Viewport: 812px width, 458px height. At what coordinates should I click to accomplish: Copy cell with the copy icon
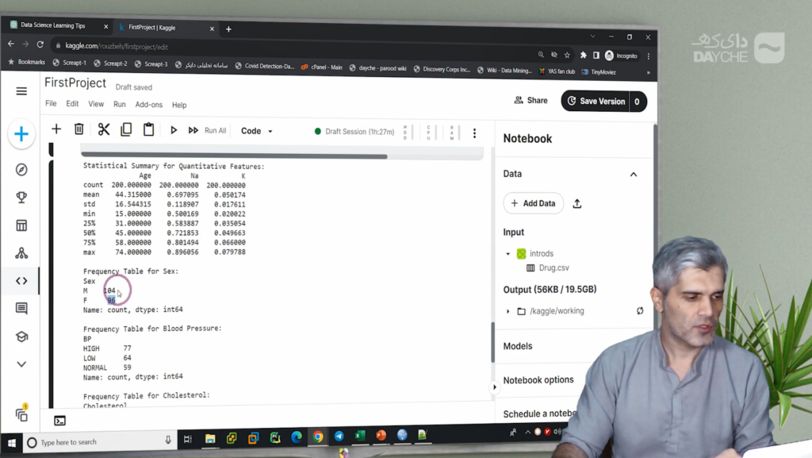[126, 129]
